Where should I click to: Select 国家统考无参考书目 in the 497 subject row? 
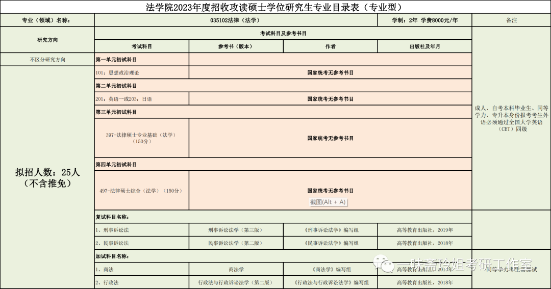point(330,191)
